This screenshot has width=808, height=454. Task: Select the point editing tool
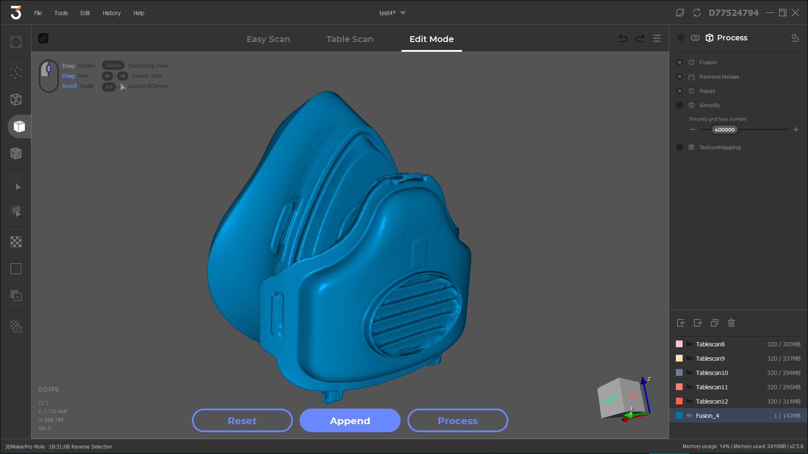(x=16, y=73)
